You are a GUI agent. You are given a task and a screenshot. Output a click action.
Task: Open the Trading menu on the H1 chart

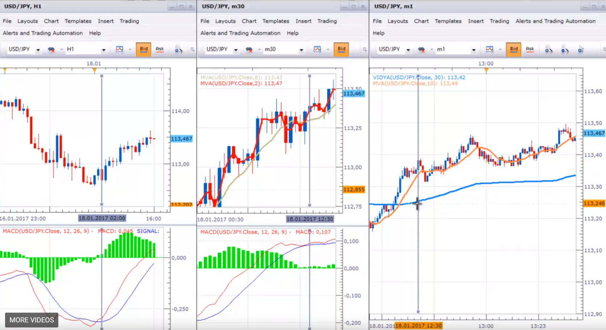point(129,21)
